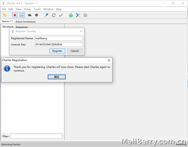Confirm registration with the 确定 button
Viewport: 188px width, 147px height.
coord(57,77)
